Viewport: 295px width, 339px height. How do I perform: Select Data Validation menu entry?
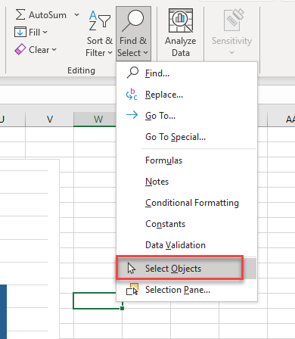point(187,245)
